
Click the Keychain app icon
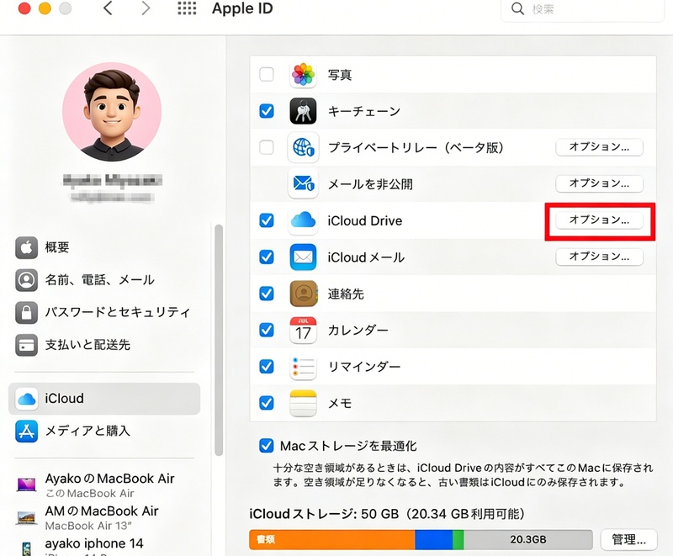tap(303, 111)
